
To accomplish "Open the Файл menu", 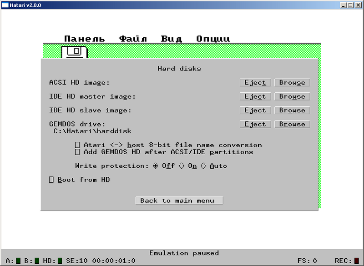I will [x=133, y=39].
